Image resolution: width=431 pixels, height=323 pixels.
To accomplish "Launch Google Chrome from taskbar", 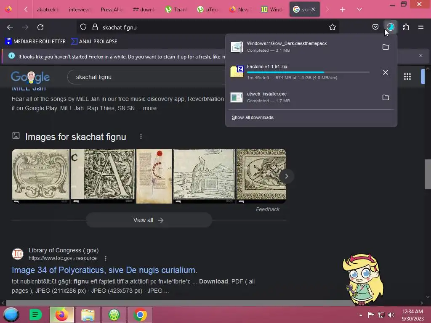I will tap(140, 315).
